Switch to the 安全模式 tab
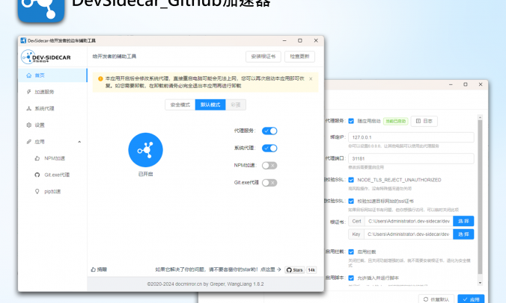 180,105
